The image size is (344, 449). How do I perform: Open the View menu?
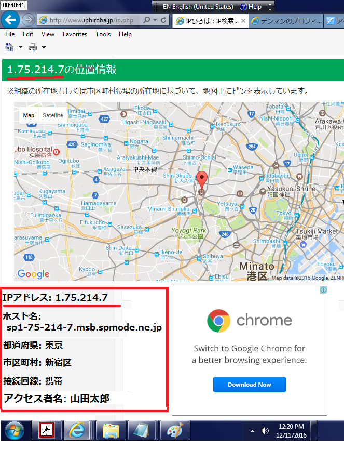click(x=48, y=34)
